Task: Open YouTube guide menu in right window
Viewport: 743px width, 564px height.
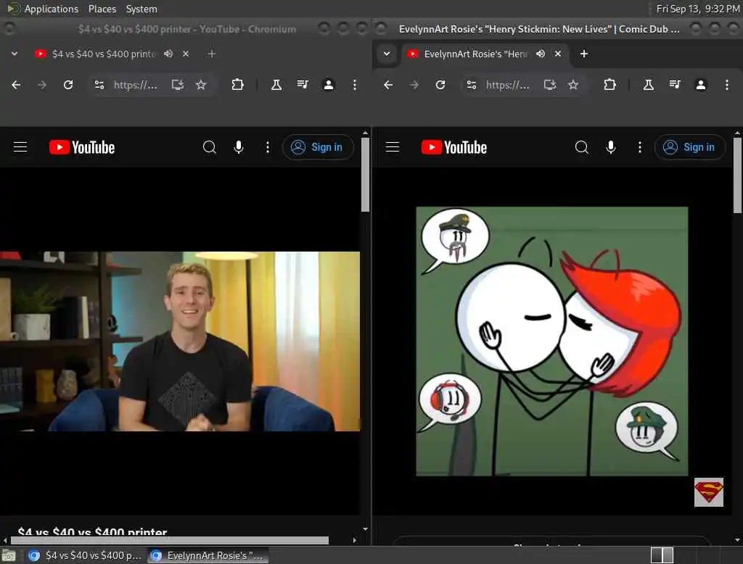Action: (x=393, y=147)
